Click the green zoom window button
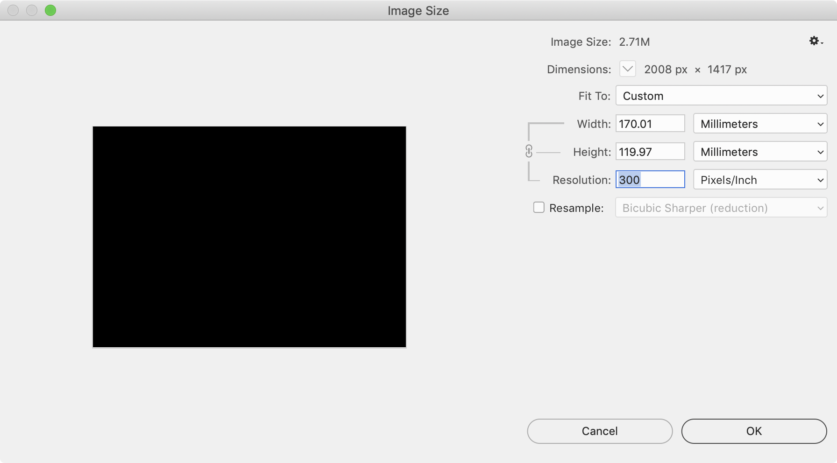Image resolution: width=837 pixels, height=463 pixels. [50, 10]
